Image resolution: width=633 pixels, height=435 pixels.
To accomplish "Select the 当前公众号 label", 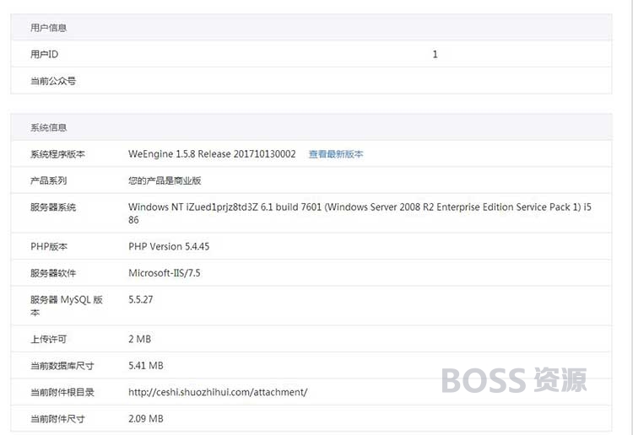I will (x=53, y=81).
